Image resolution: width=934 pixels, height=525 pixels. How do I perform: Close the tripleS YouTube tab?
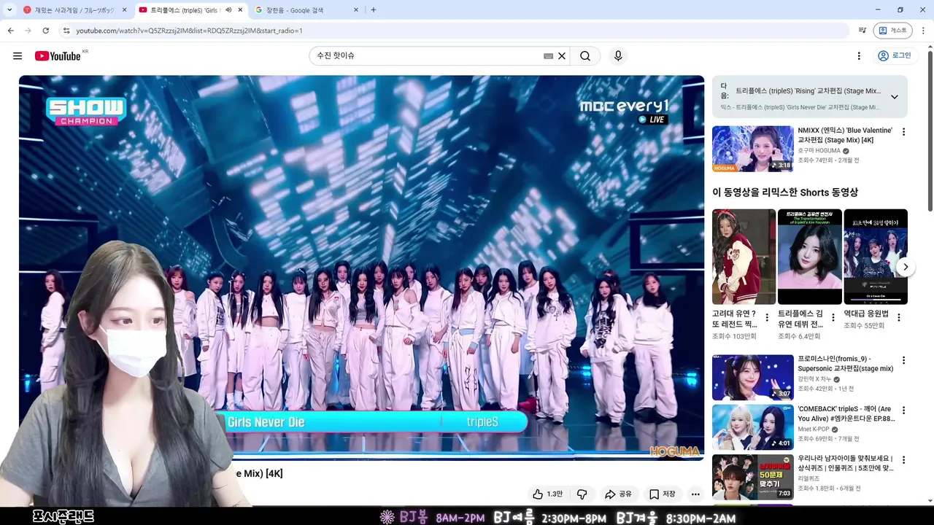point(240,10)
